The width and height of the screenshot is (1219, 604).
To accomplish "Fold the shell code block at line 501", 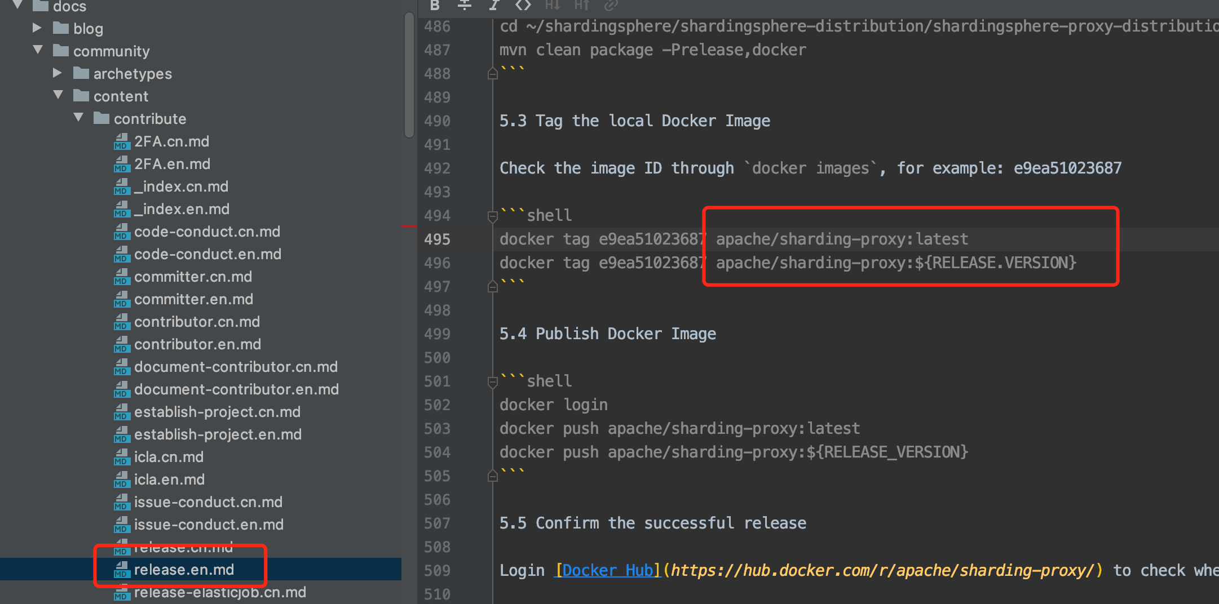I will click(x=493, y=381).
